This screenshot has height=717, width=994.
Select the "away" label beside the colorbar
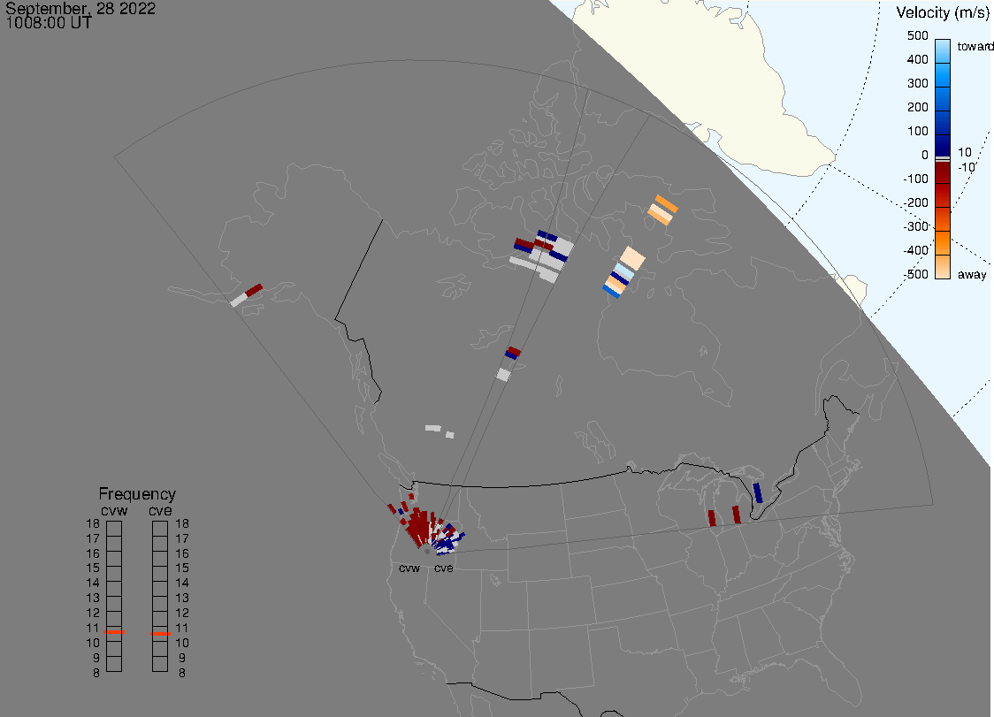(x=972, y=274)
